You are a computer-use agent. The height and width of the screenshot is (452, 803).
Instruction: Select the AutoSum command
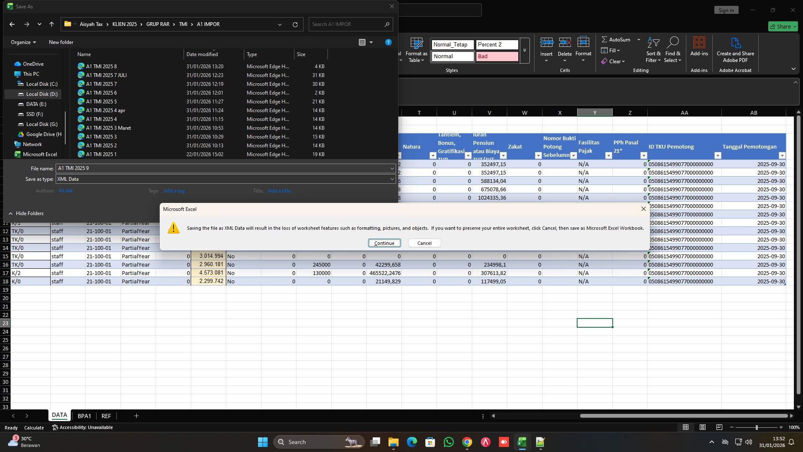point(617,39)
